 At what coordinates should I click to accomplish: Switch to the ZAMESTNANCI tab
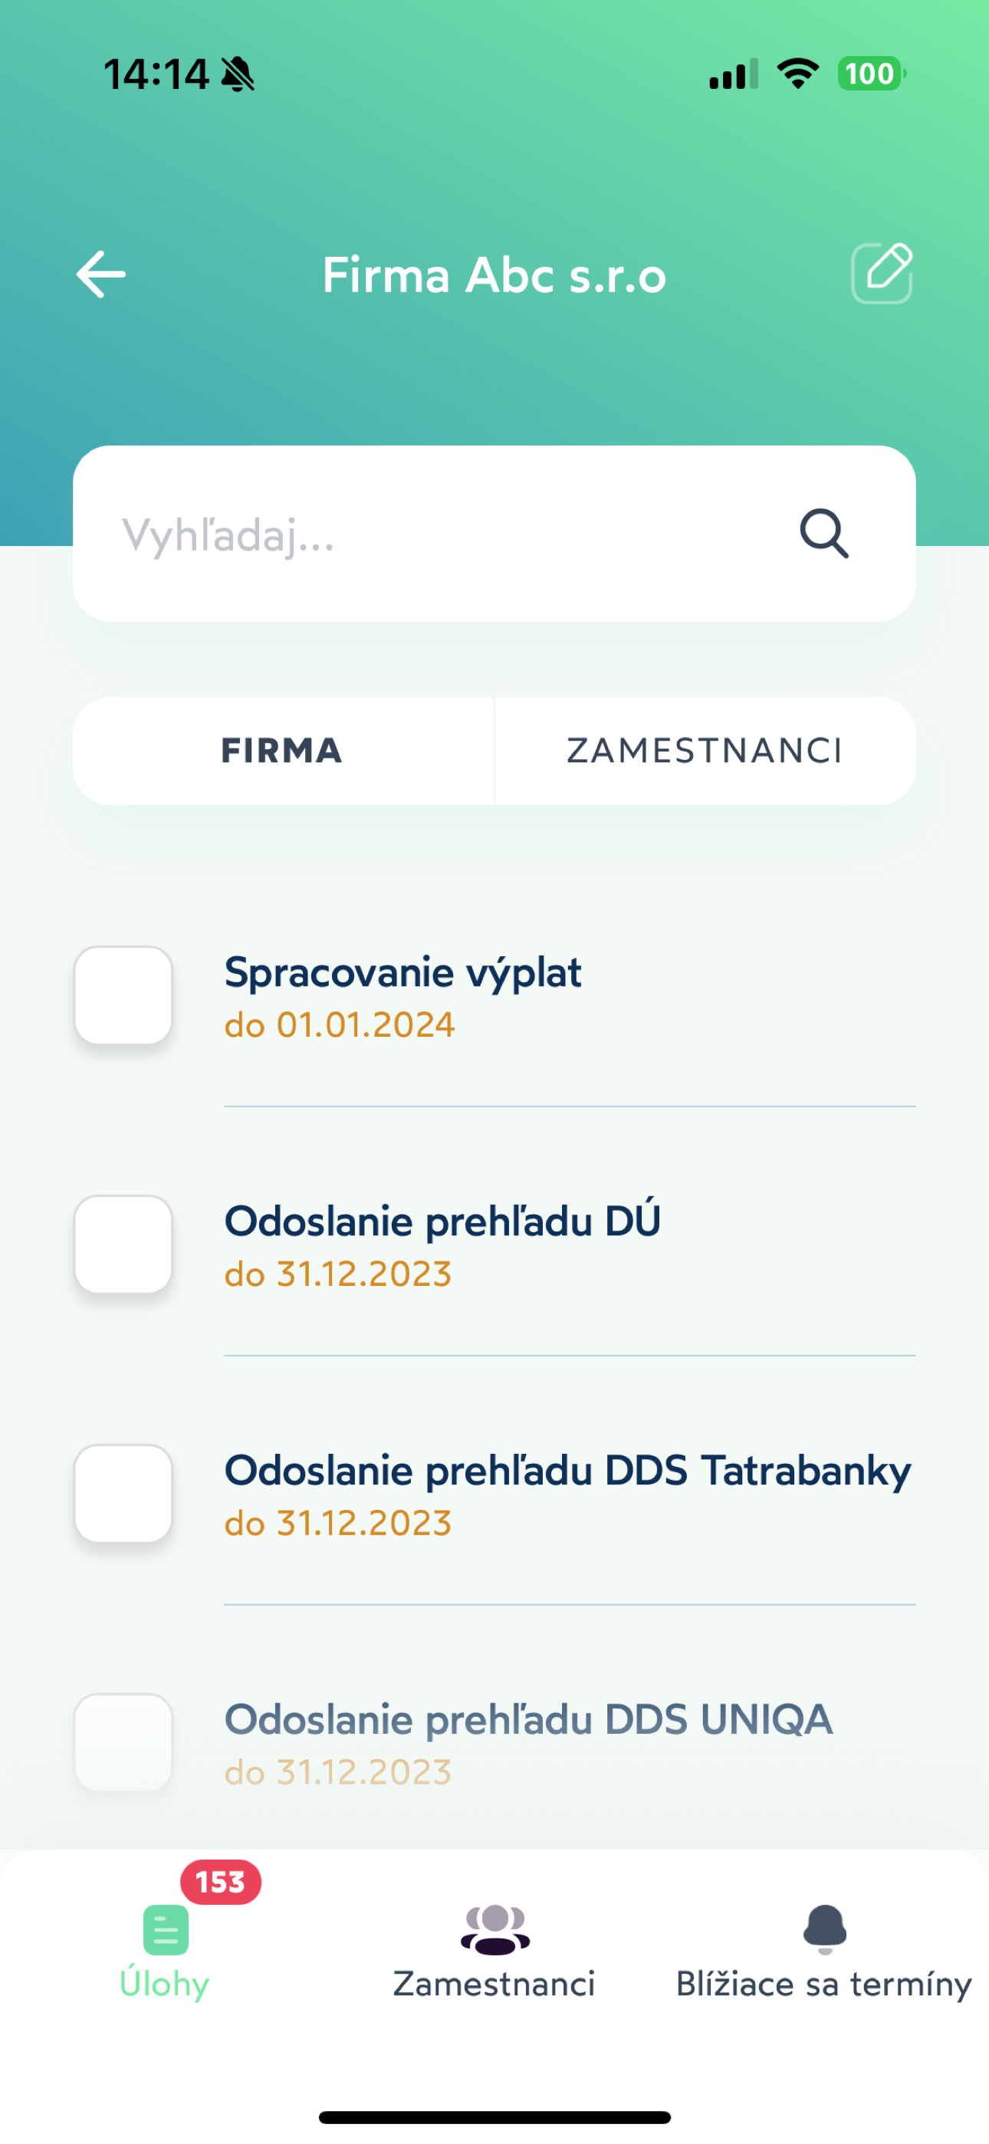point(705,751)
